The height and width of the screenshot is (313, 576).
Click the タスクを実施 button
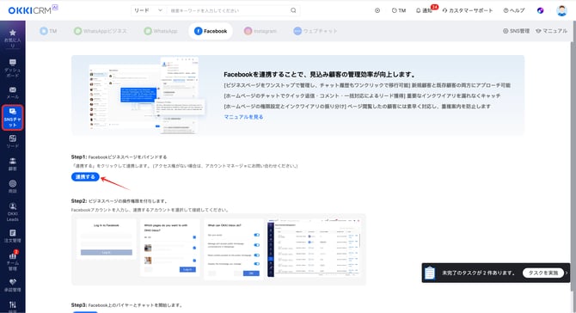[x=543, y=273]
